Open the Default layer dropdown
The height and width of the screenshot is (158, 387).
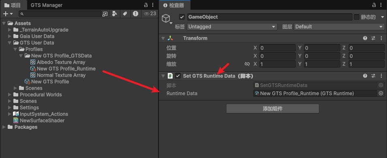click(x=339, y=27)
